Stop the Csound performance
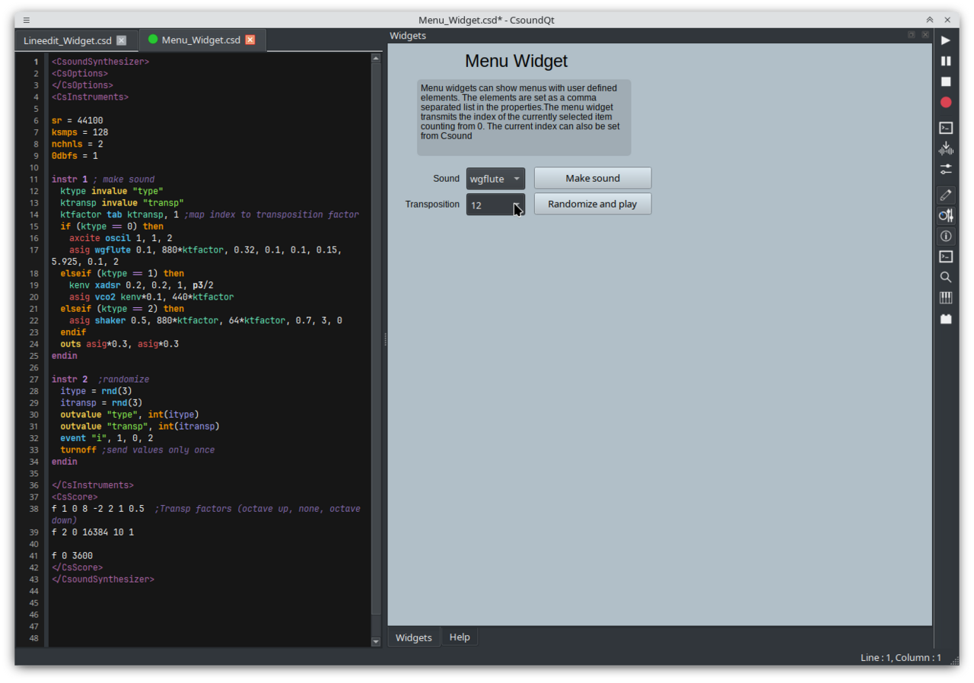Image resolution: width=974 pixels, height=683 pixels. (x=946, y=81)
